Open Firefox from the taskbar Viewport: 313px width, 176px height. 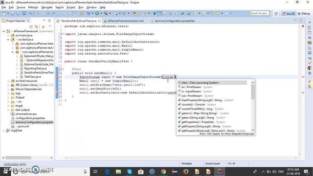pyautogui.click(x=186, y=172)
